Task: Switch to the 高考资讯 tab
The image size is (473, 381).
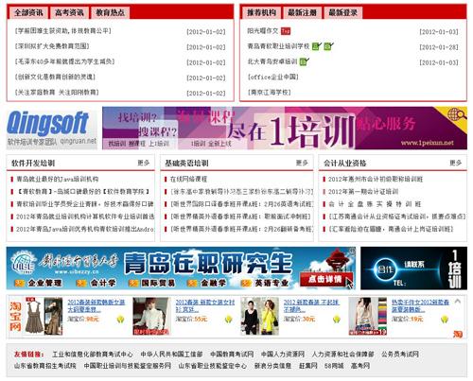Action: click(69, 12)
